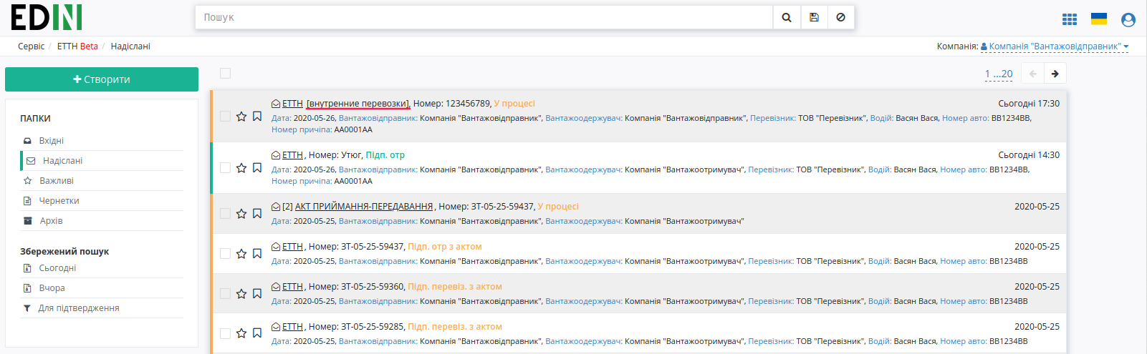Bookmark the ЕТТН 123456789 document
This screenshot has height=354, width=1147.
[257, 117]
